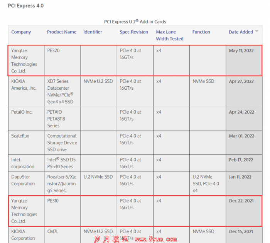Sort table by Company column header
Screen dimensions: 270x243
pos(21,32)
